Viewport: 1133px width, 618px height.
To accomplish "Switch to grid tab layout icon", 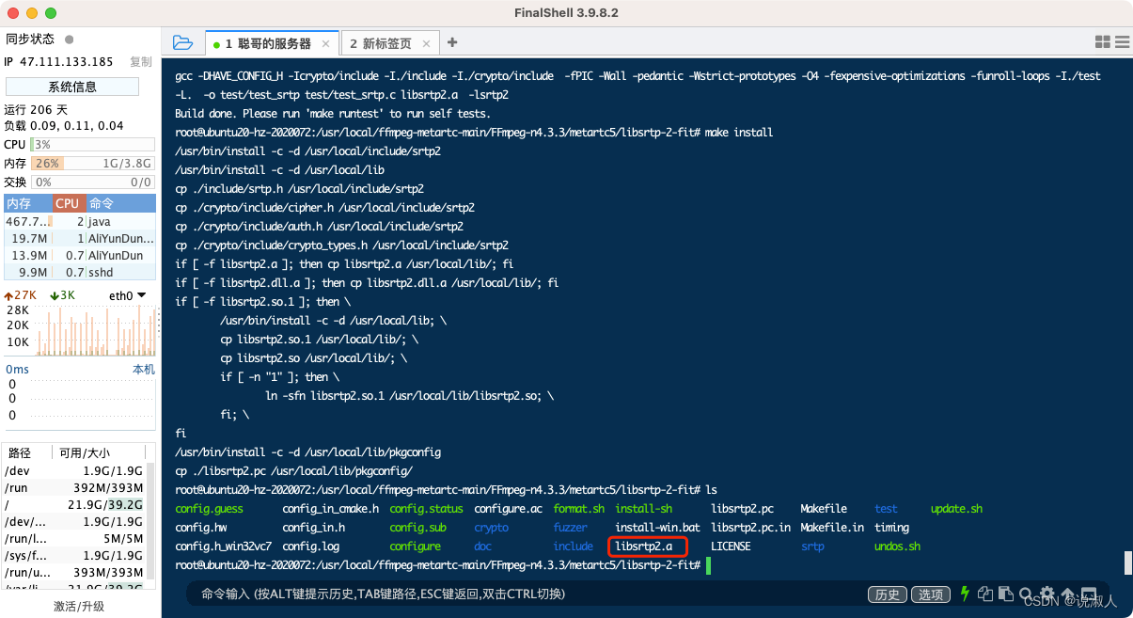I will 1102,41.
